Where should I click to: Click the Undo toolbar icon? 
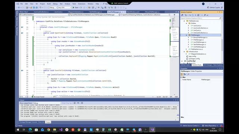pyautogui.click(x=40, y=7)
